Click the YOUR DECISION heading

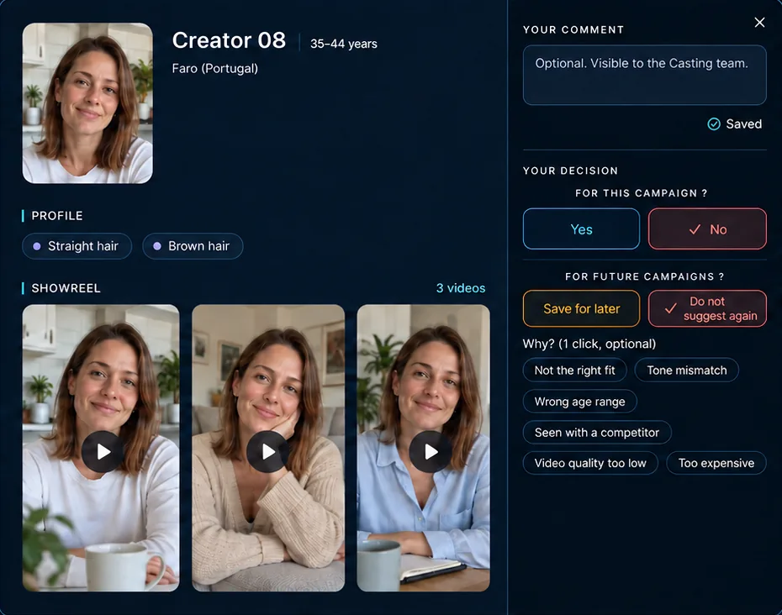571,171
